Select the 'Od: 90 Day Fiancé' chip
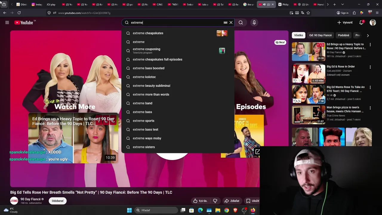Screen dimensions: 382x215 pos(320,35)
